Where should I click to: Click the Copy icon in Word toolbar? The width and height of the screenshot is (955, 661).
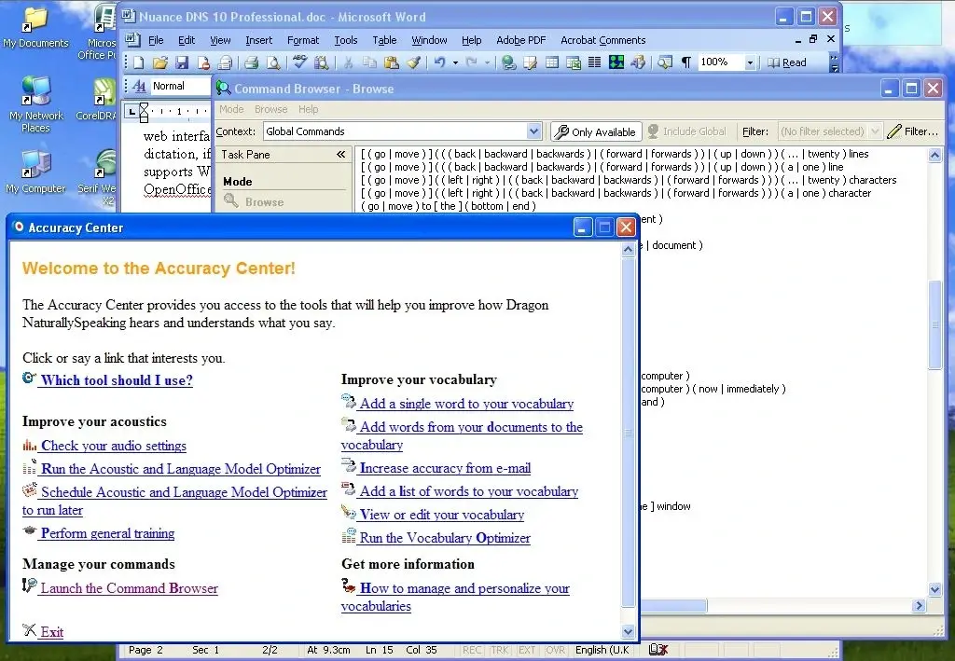click(x=369, y=62)
